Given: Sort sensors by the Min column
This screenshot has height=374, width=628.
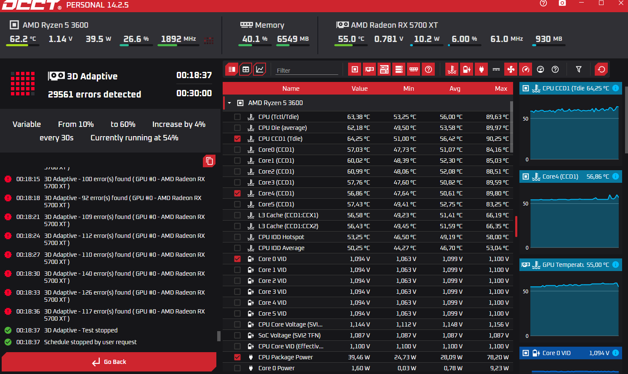Looking at the screenshot, I should [x=409, y=89].
